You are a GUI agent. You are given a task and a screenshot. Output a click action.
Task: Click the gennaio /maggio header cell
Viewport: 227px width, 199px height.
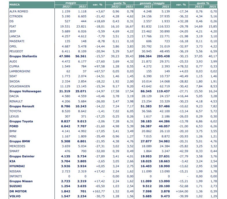point(152,3)
